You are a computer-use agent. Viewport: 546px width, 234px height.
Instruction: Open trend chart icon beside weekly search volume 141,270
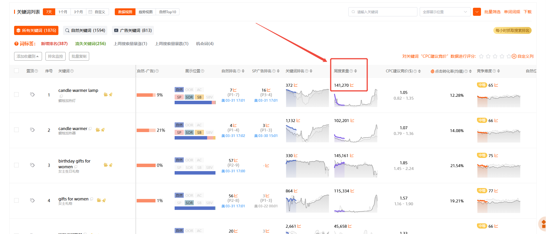(x=352, y=85)
